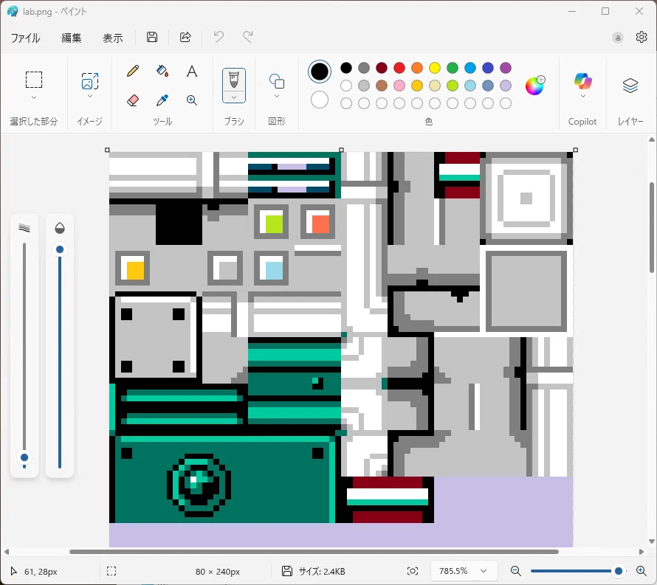This screenshot has width=657, height=585.
Task: Open the Copilot tools
Action: (582, 81)
